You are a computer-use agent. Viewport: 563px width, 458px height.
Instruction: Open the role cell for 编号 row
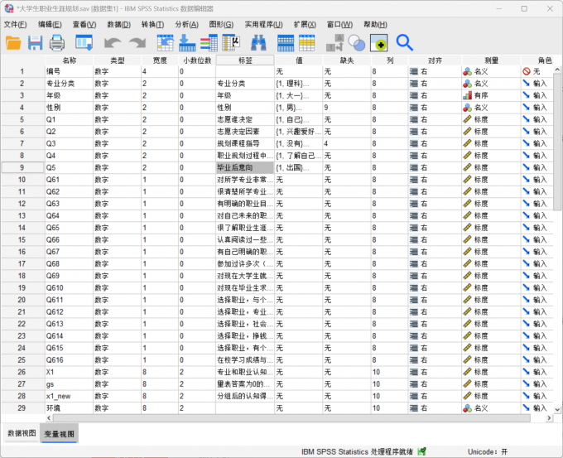click(x=538, y=72)
